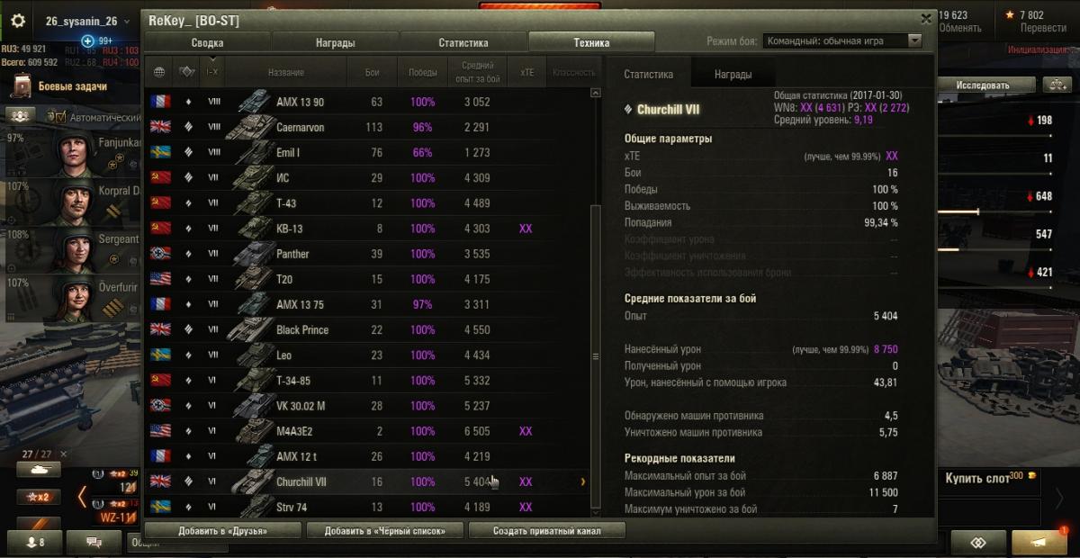This screenshot has height=558, width=1080.
Task: Switch to the Сводка tab
Action: (208, 42)
